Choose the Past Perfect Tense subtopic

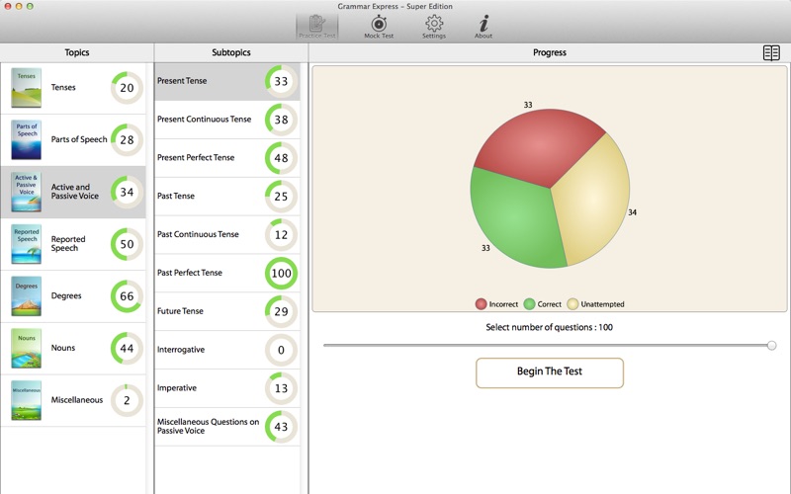coord(190,273)
